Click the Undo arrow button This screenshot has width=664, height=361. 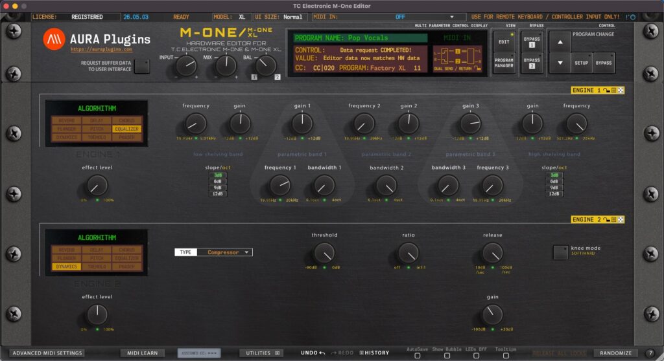point(313,353)
